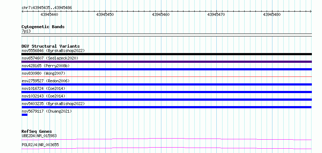
Task: Open nsv6574607 (Sedlazeck2020) label
Action: coord(50,58)
